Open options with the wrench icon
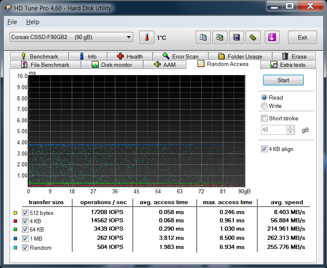Image resolution: width=327 pixels, height=268 pixels. pos(253,38)
